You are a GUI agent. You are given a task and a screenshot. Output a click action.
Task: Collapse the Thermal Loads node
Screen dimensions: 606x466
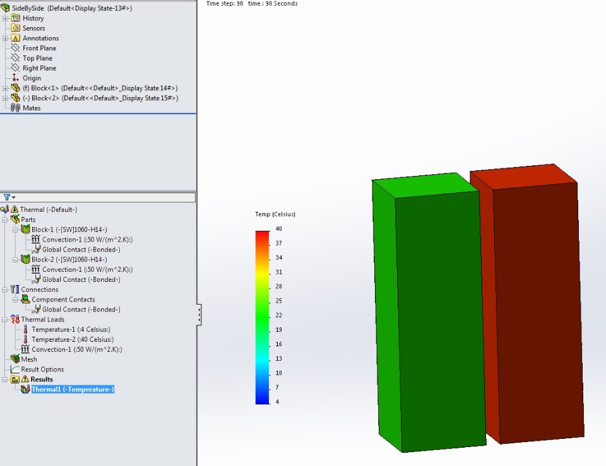(x=5, y=320)
